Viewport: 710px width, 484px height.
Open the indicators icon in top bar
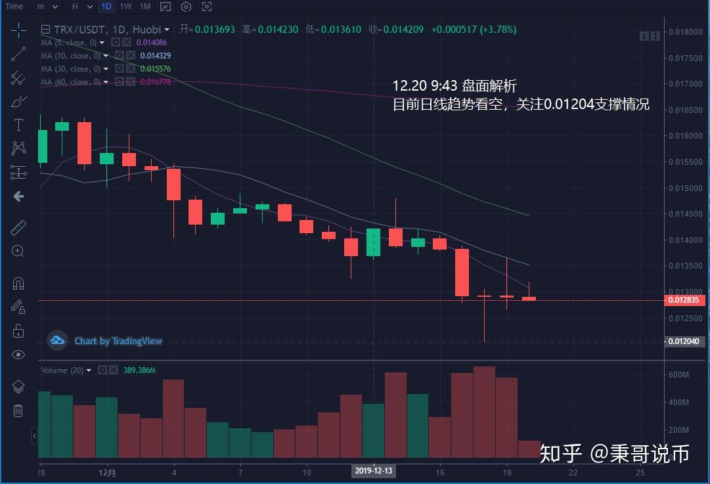click(x=166, y=7)
